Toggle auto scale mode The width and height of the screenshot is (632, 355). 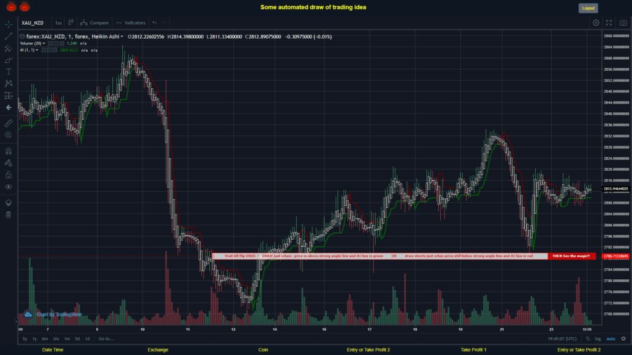click(x=611, y=339)
